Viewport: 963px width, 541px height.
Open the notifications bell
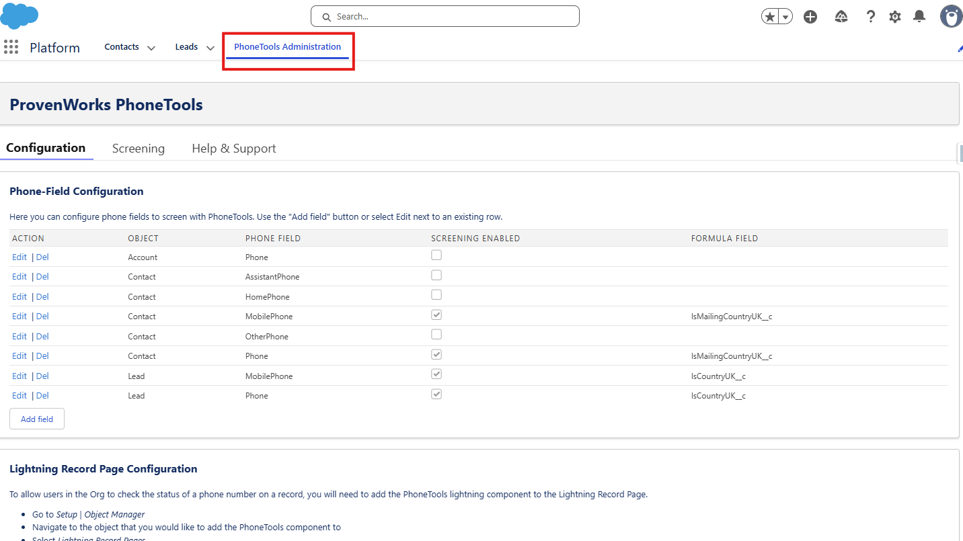pos(919,17)
